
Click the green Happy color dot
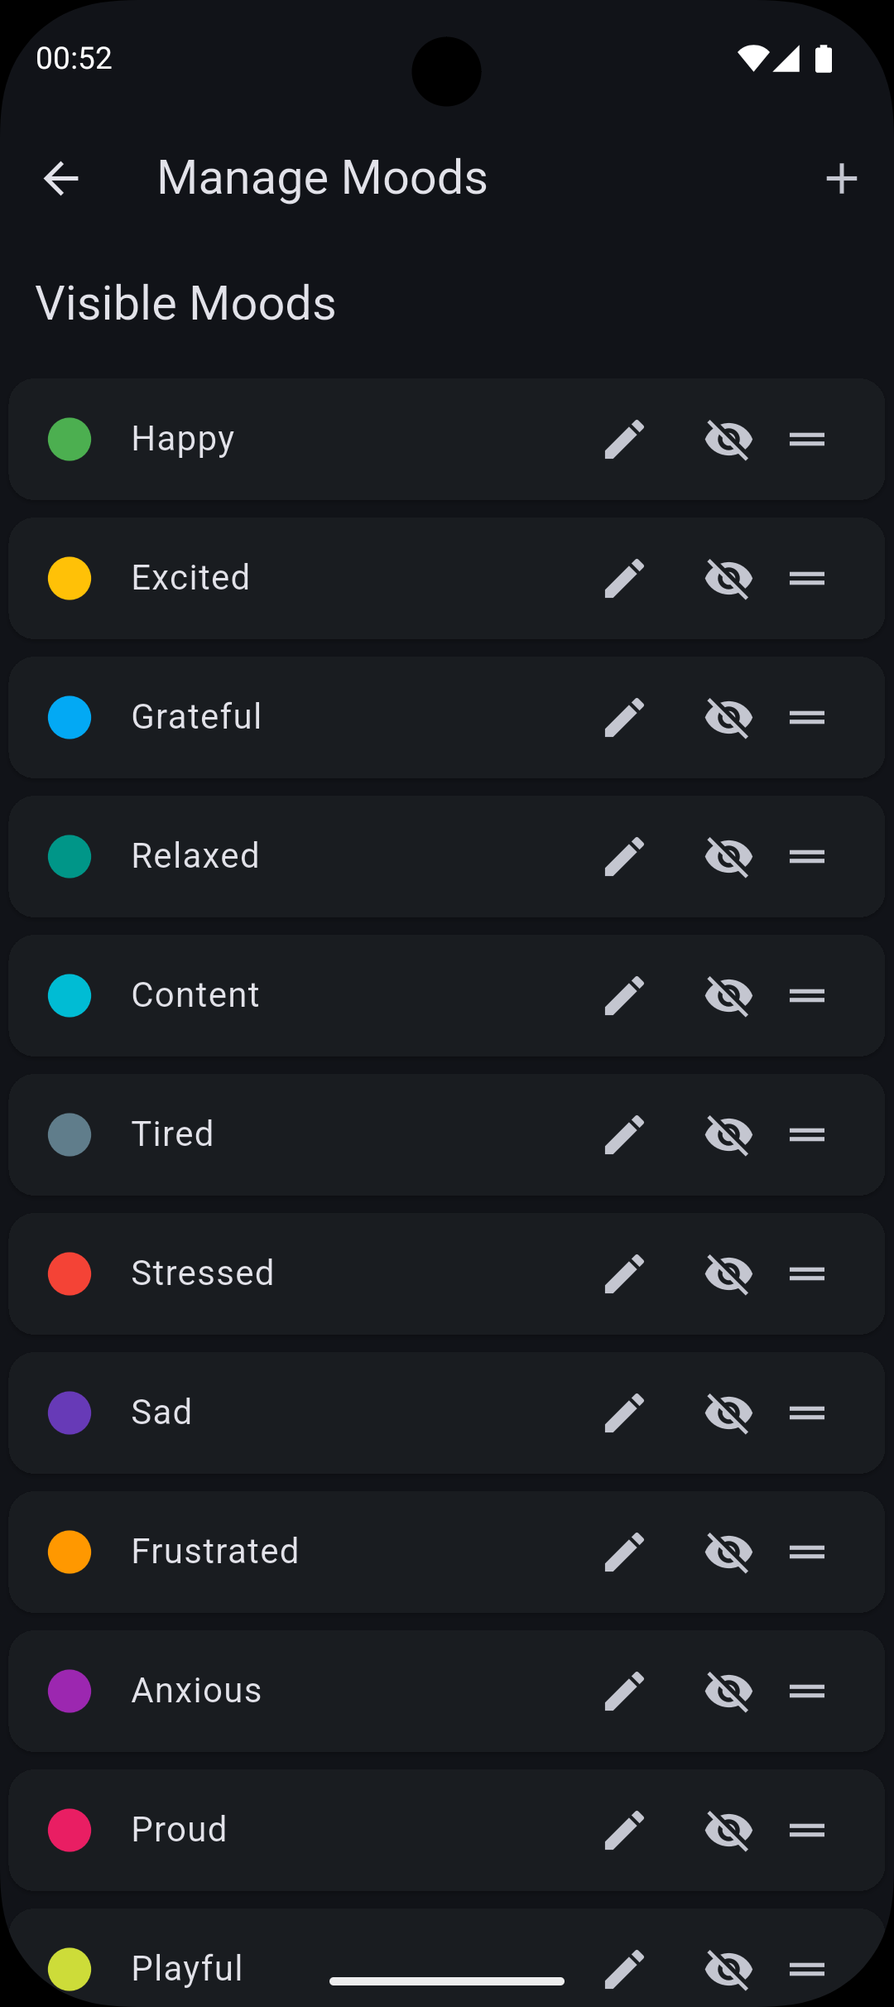tap(70, 439)
